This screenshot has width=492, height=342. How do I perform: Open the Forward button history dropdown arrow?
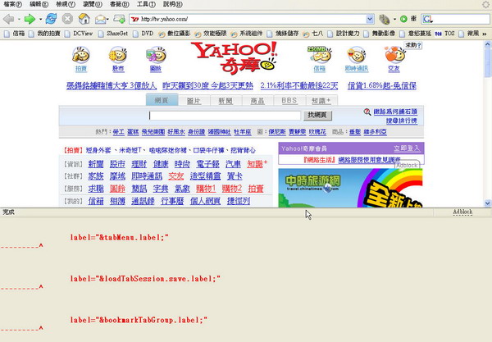pyautogui.click(x=40, y=20)
